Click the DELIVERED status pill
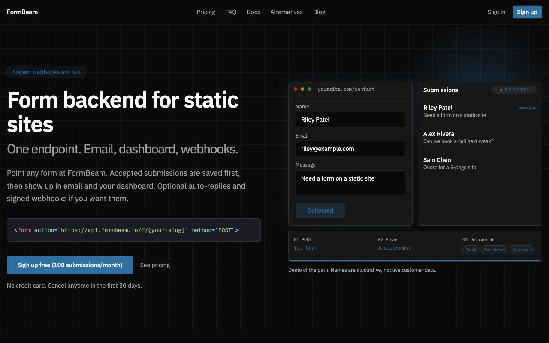549x343 pixels. (514, 90)
